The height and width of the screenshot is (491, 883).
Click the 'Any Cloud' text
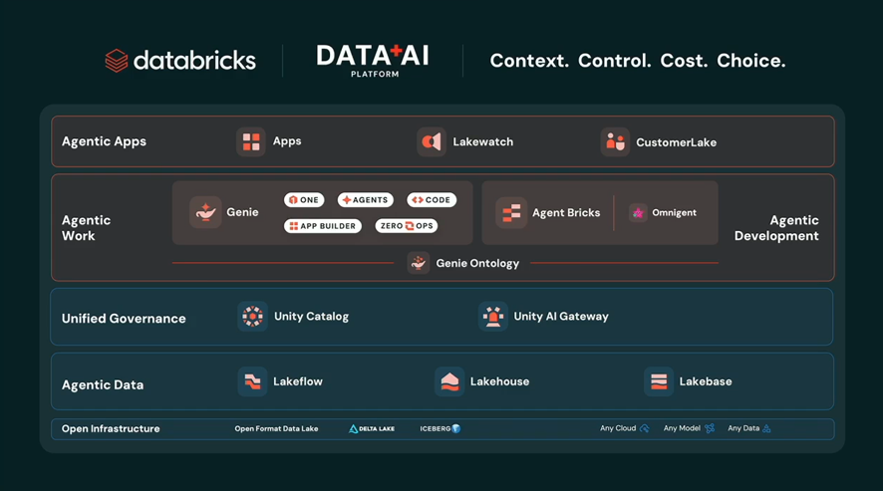click(x=618, y=428)
